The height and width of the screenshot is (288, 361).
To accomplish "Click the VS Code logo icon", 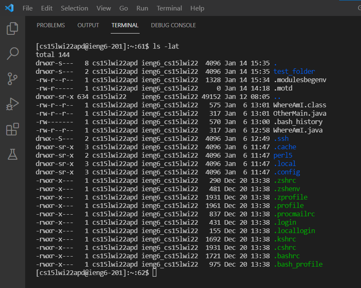I will click(x=8, y=8).
